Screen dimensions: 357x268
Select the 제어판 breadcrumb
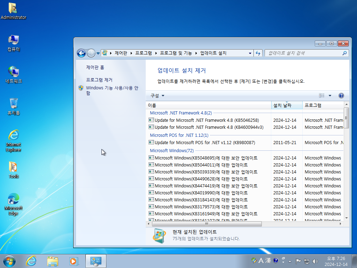121,53
